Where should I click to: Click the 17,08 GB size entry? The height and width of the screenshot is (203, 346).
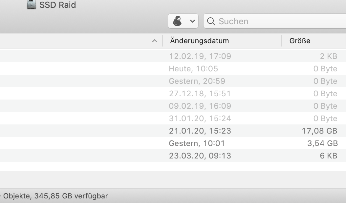[319, 131]
